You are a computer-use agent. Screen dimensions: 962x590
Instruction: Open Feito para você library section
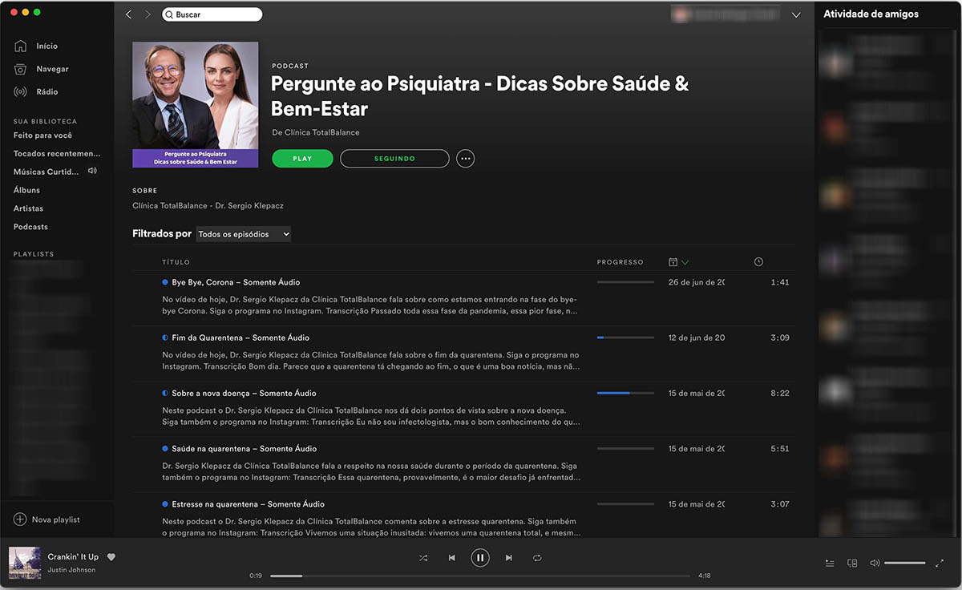[x=42, y=135]
